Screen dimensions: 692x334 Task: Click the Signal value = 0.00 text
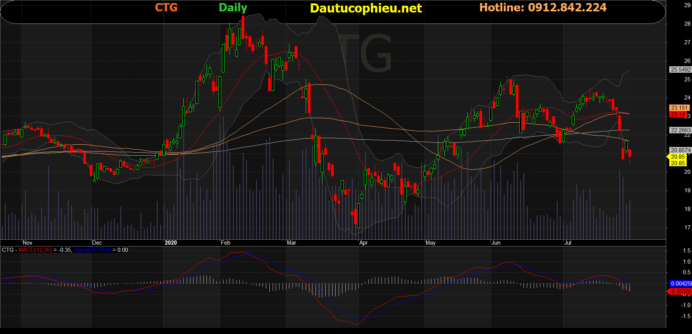pos(120,250)
